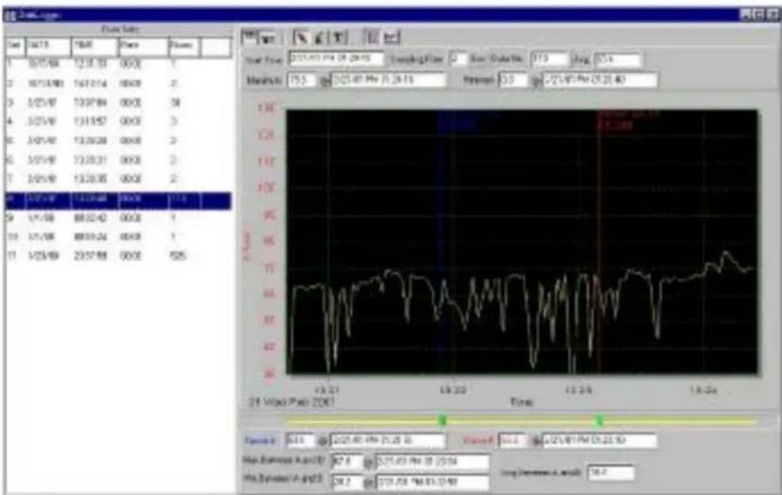Click the icon left of the graph icon

coord(372,38)
